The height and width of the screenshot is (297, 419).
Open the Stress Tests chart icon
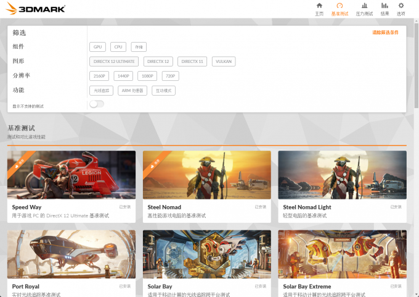click(364, 6)
